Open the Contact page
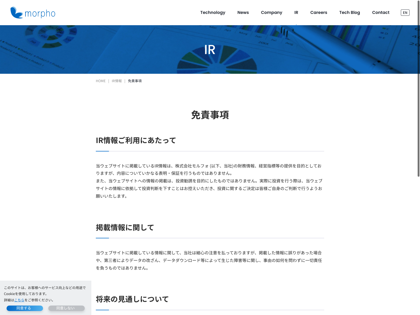 pyautogui.click(x=381, y=13)
